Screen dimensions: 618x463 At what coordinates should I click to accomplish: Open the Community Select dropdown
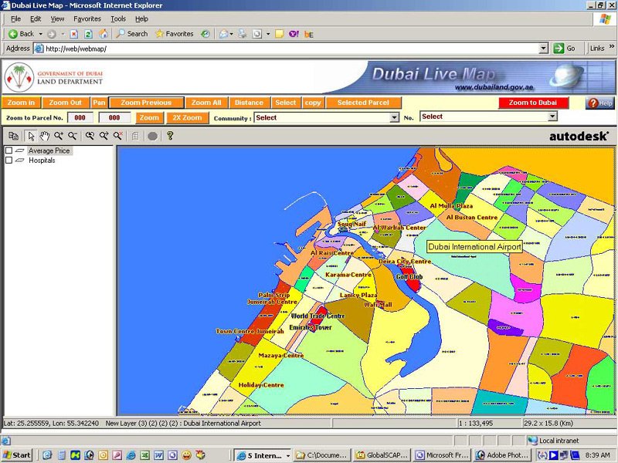(394, 118)
